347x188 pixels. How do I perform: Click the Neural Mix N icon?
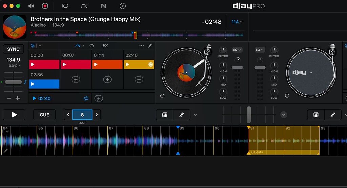[103, 6]
